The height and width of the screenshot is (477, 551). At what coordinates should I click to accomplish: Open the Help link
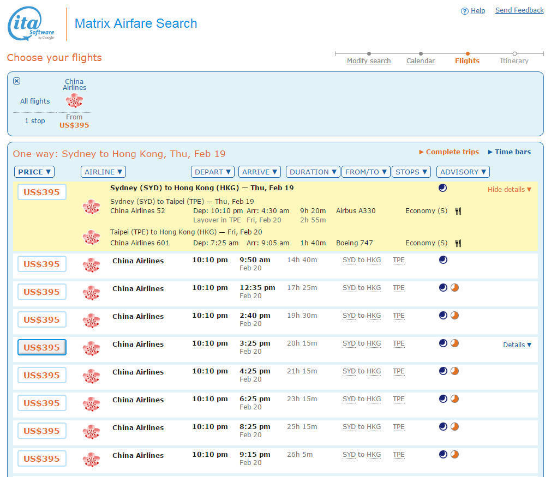[x=478, y=11]
